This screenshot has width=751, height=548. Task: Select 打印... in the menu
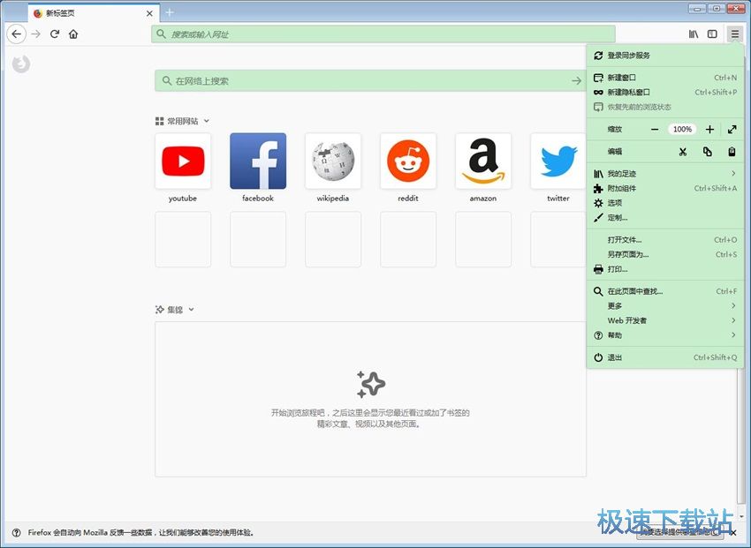665,269
